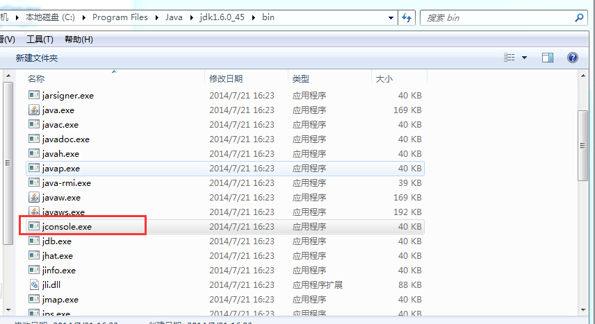Click the navigation pane scrollbar thumb
Viewport: 595px width, 324px height.
[8, 163]
